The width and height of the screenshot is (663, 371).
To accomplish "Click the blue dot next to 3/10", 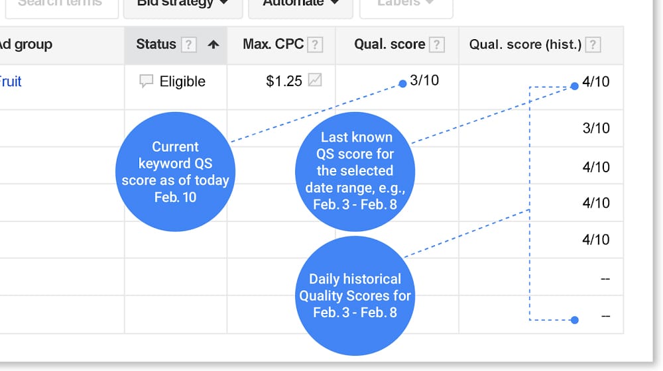I will point(402,83).
